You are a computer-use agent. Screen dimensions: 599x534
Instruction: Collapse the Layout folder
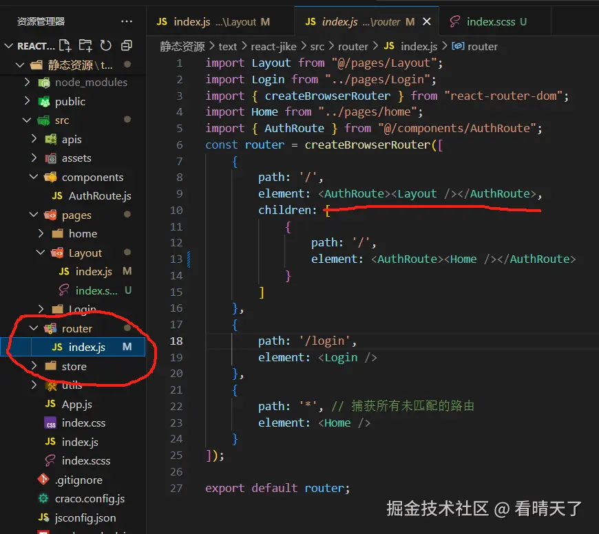click(41, 253)
